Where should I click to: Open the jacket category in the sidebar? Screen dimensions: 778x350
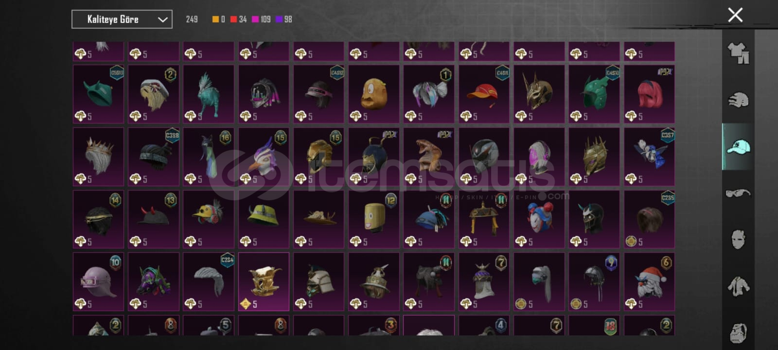(738, 286)
